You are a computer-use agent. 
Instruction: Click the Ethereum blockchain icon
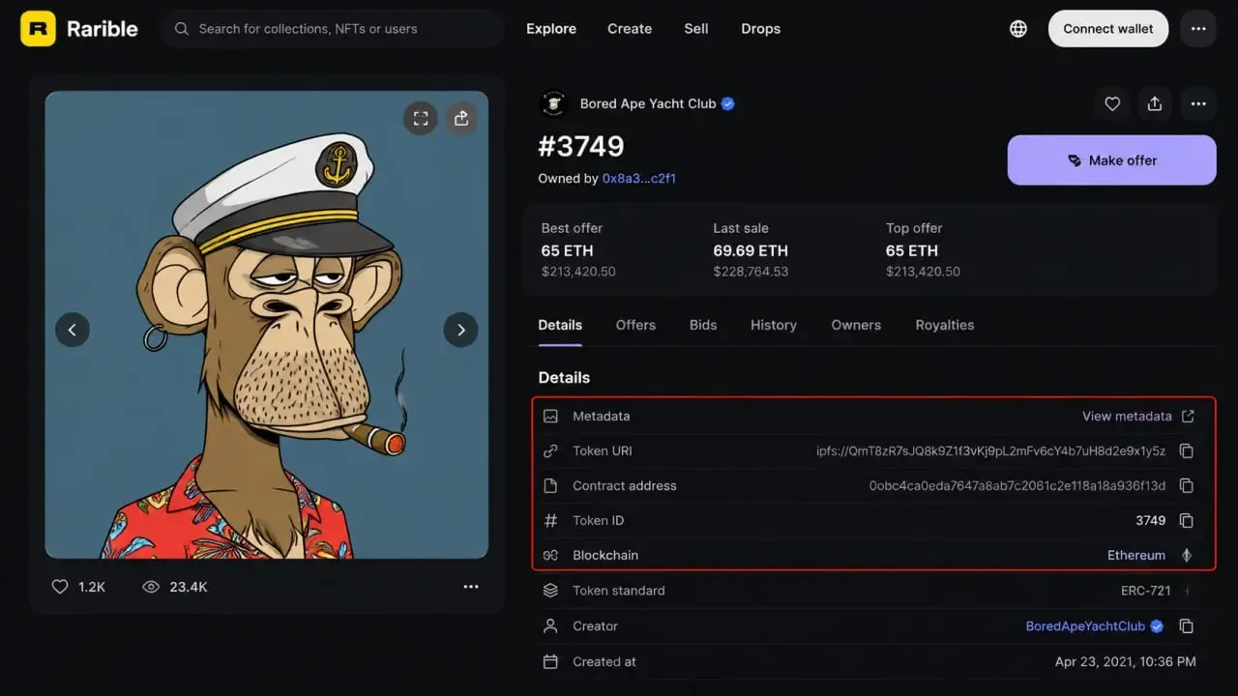1187,556
